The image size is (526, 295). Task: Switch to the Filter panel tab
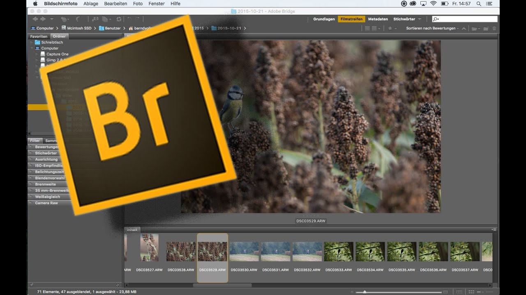(35, 141)
